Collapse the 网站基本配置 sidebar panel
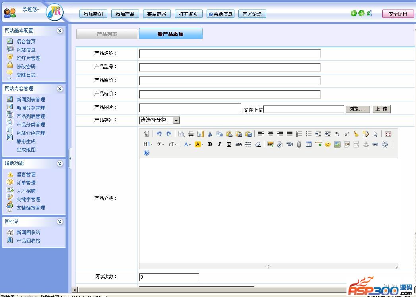The image size is (416, 297). click(60, 31)
